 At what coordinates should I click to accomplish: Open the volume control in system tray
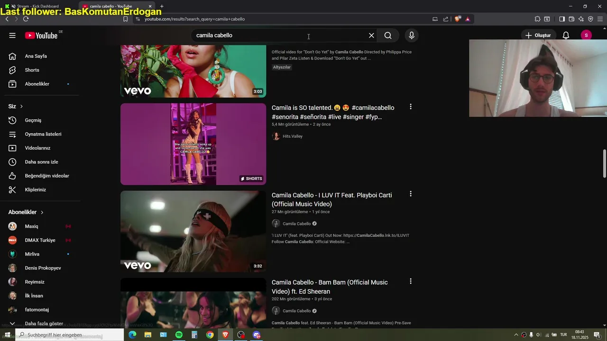click(x=539, y=335)
